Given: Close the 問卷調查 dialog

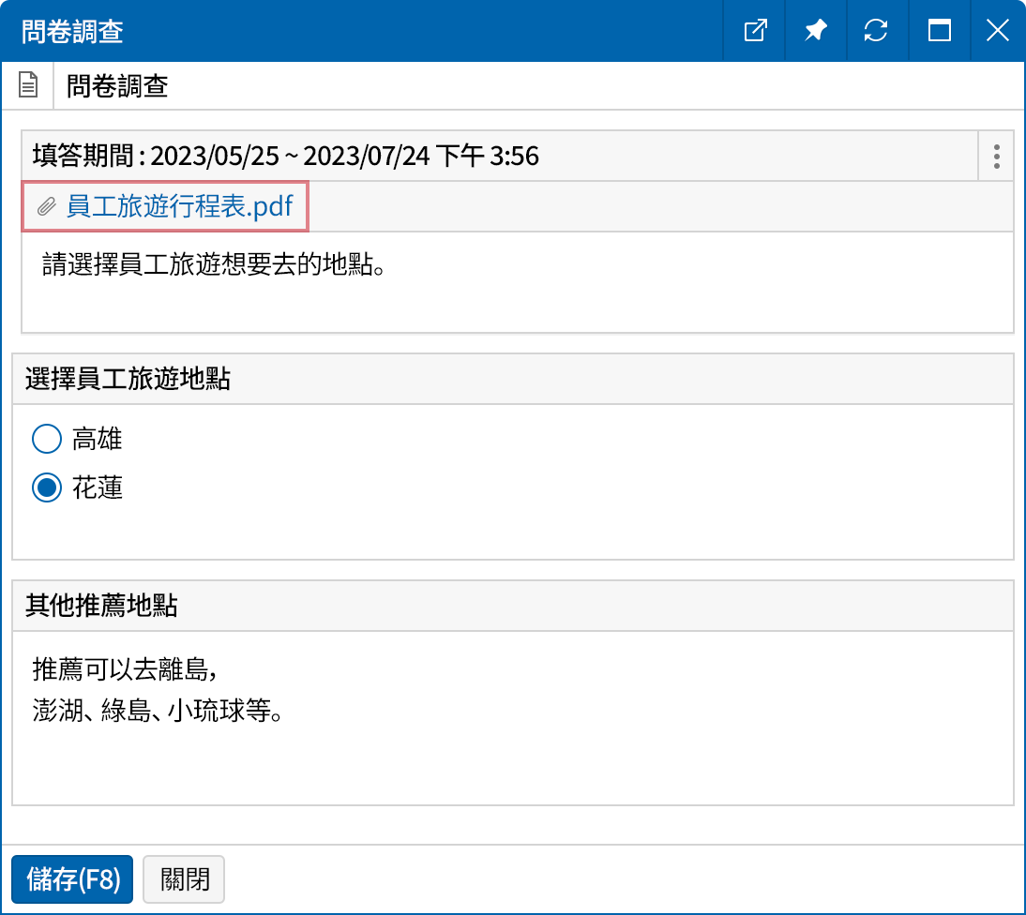Looking at the screenshot, I should pyautogui.click(x=997, y=30).
